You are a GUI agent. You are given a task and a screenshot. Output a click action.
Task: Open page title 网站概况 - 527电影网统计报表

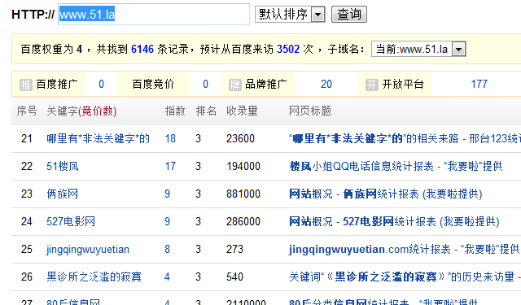point(394,221)
